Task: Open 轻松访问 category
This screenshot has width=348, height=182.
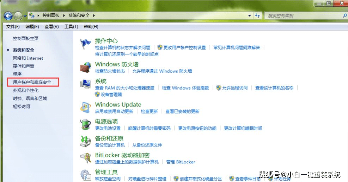Action: pyautogui.click(x=21, y=106)
